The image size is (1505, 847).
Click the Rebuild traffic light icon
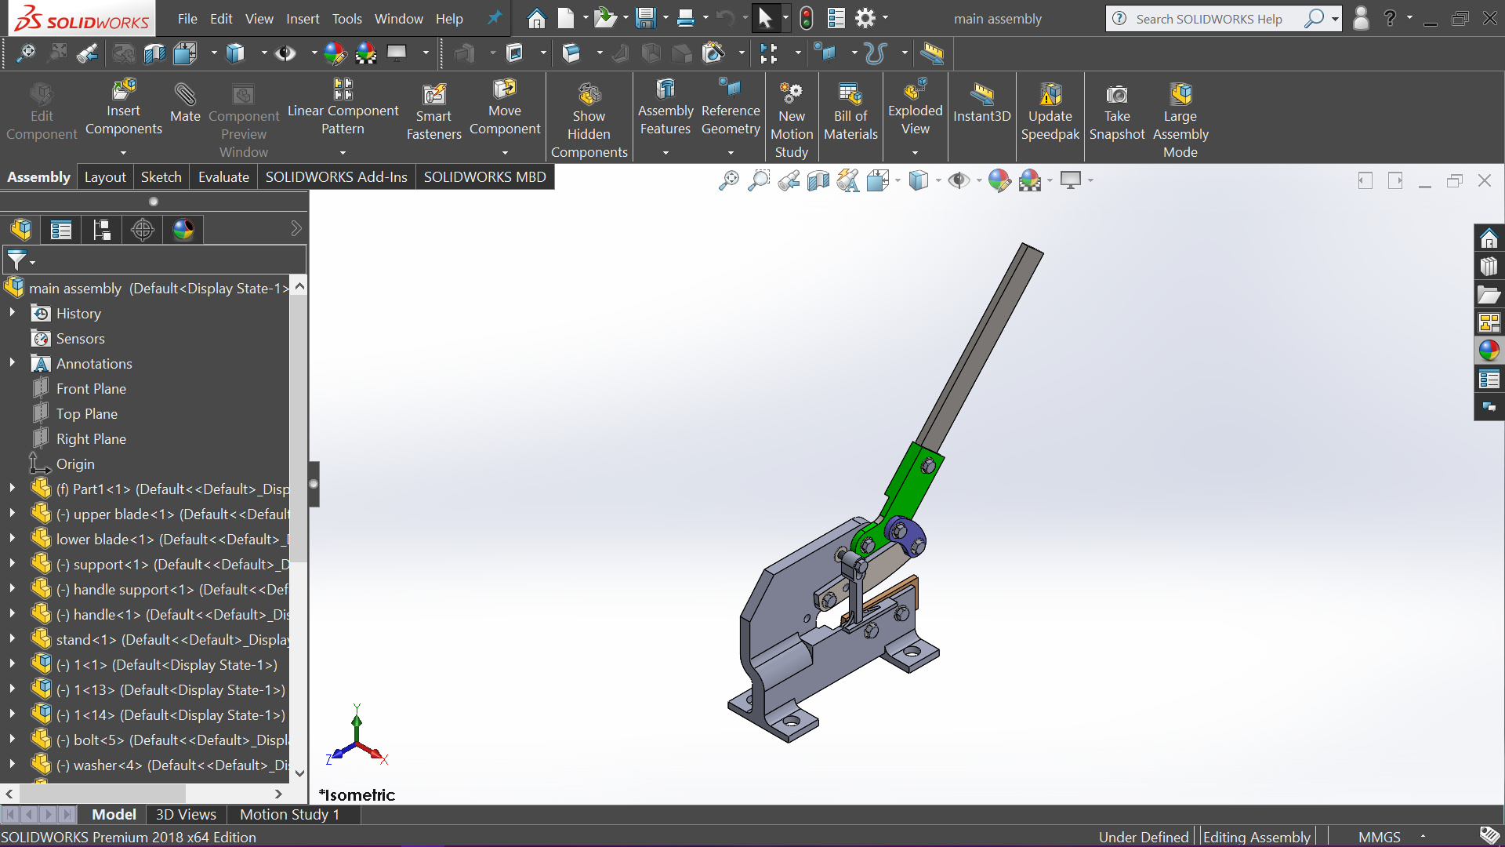point(806,18)
